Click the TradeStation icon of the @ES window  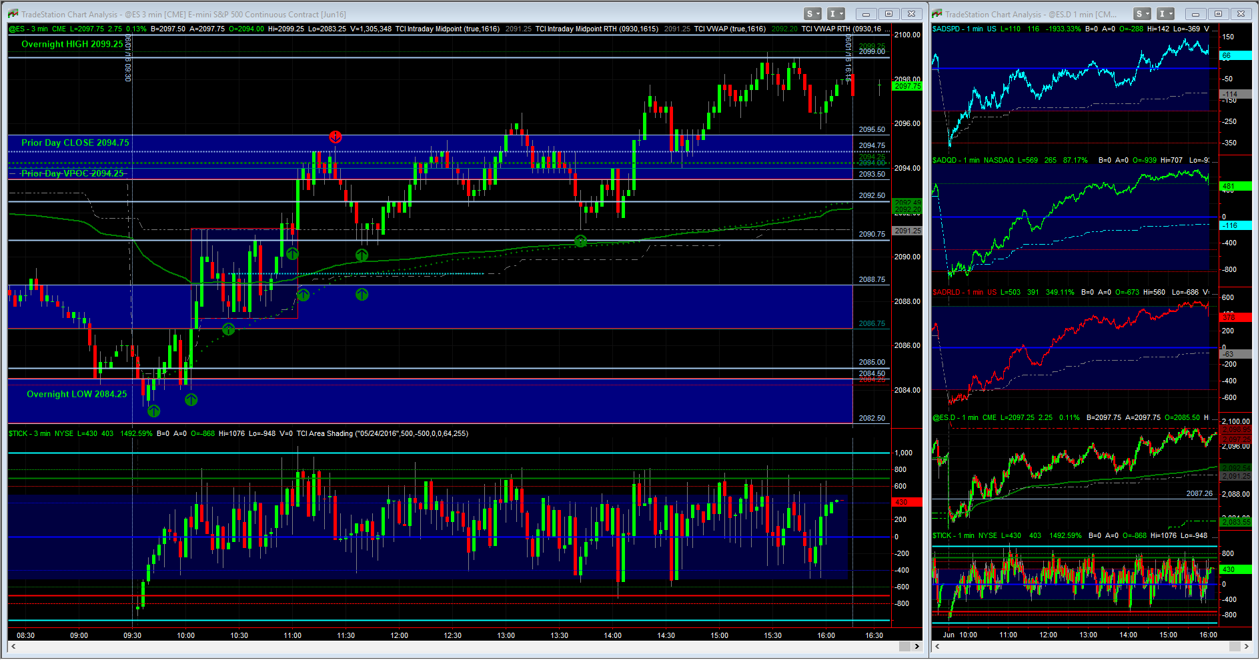pyautogui.click(x=13, y=14)
